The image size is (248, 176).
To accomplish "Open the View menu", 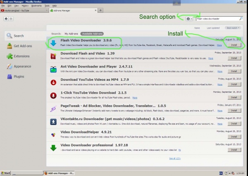I will [17, 6].
